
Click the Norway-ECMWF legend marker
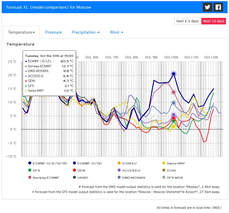30,178
